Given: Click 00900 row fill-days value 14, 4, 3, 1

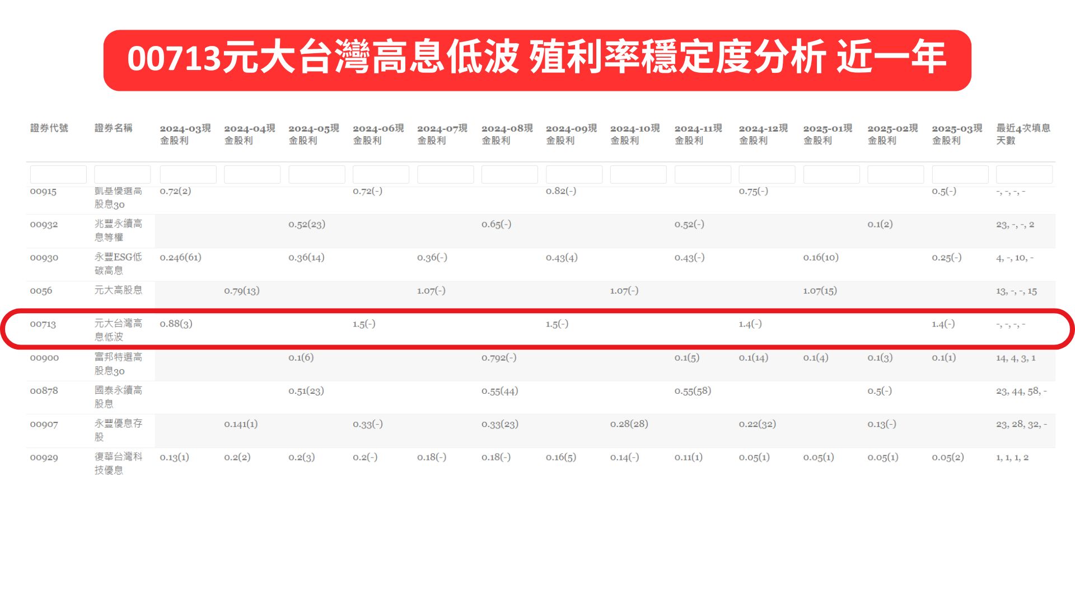Looking at the screenshot, I should pyautogui.click(x=1016, y=358).
